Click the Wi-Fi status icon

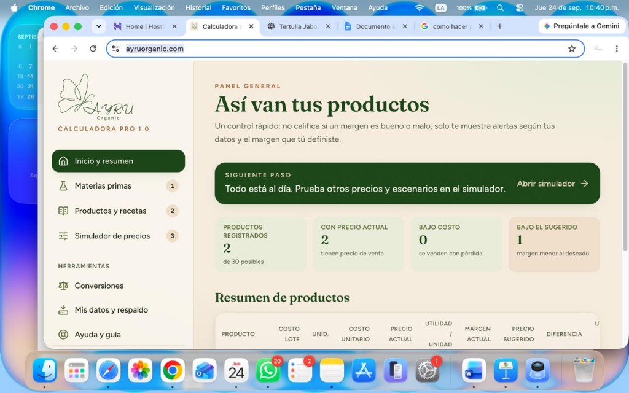pos(419,7)
